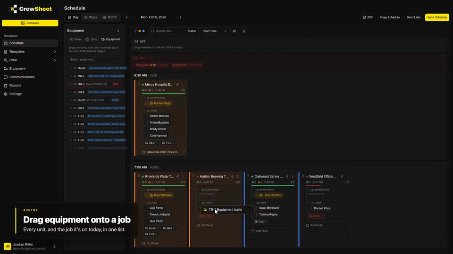453x254 pixels.
Task: Switch to Week view
Action: (x=91, y=17)
